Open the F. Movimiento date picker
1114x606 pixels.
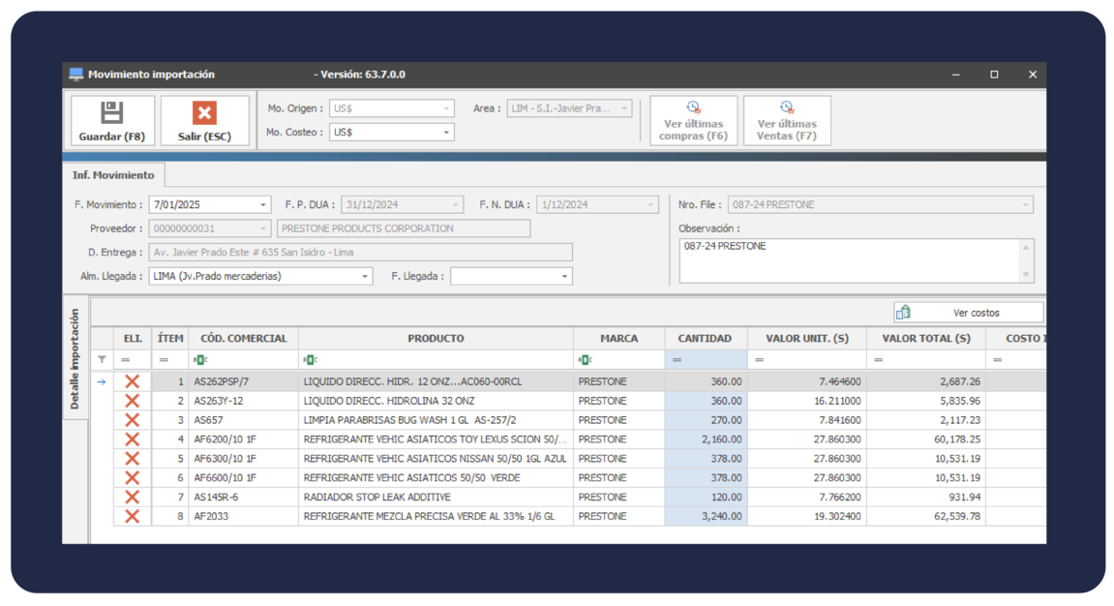[263, 205]
